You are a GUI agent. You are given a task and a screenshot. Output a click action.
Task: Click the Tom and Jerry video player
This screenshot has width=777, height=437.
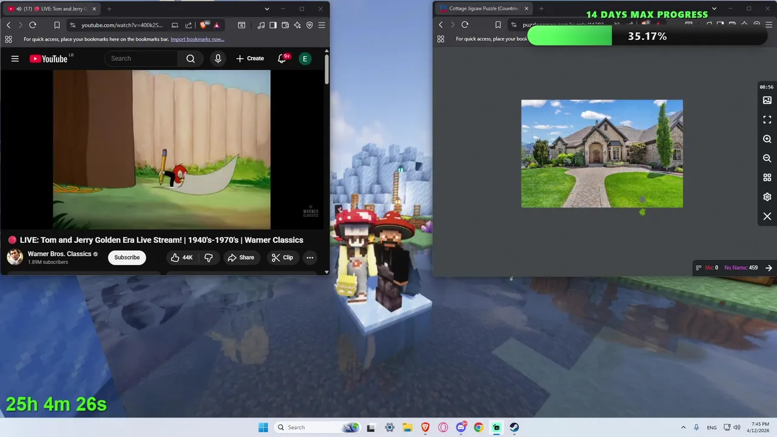161,149
